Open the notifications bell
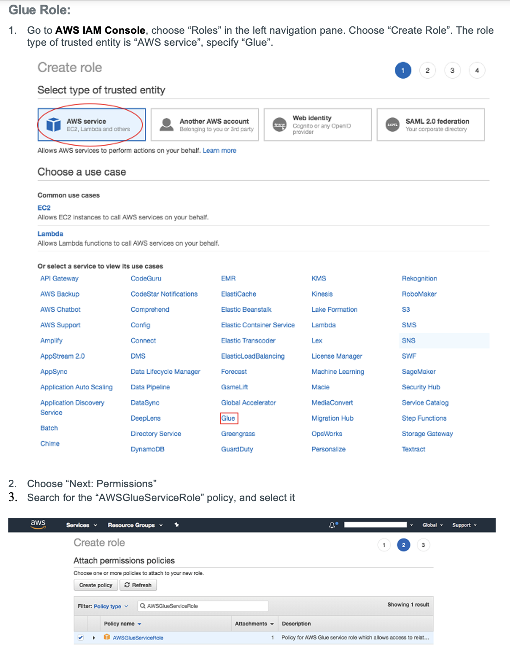The image size is (510, 657). pyautogui.click(x=332, y=525)
